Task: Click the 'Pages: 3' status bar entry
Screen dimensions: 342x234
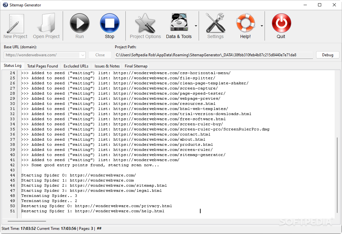Action: pos(86,229)
